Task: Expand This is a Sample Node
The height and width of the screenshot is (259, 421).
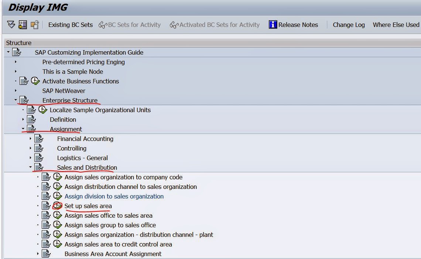Action: (x=16, y=71)
